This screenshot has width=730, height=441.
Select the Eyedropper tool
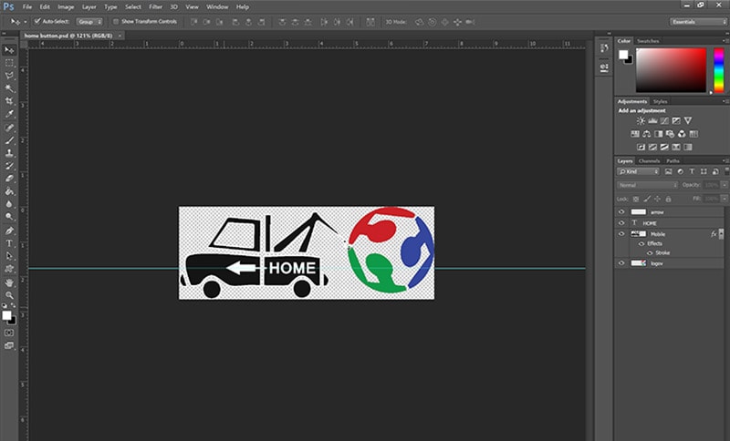(9, 114)
